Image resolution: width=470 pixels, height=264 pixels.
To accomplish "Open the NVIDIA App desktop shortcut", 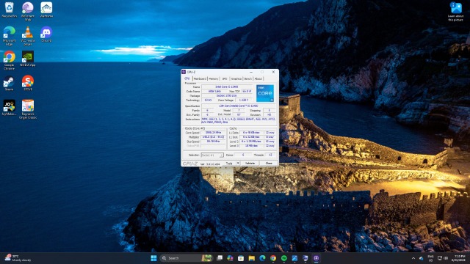I will pyautogui.click(x=28, y=59).
